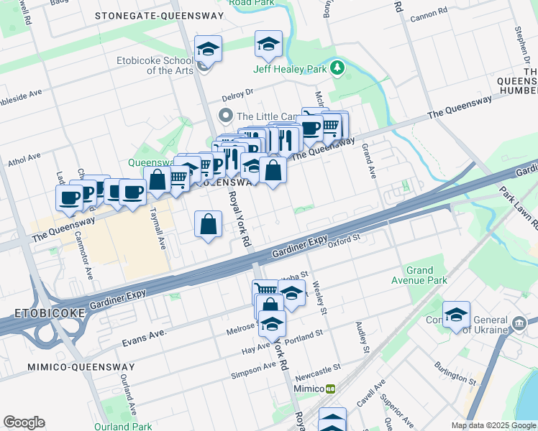Image resolution: width=538 pixels, height=431 pixels.
Task: Click the Consulate General of Ukraine museum icon
Action: click(x=519, y=324)
